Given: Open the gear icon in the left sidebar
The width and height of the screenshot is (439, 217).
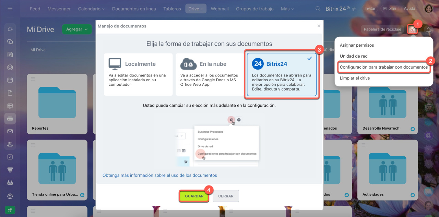Looking at the screenshot, I should [x=10, y=196].
